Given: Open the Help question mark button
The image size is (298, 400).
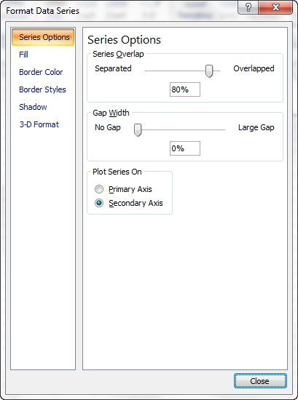Looking at the screenshot, I should coord(248,7).
